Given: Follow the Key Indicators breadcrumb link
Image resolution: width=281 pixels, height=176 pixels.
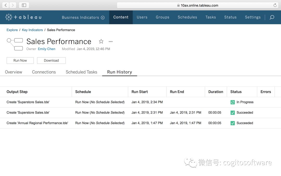Looking at the screenshot, I should [32, 30].
